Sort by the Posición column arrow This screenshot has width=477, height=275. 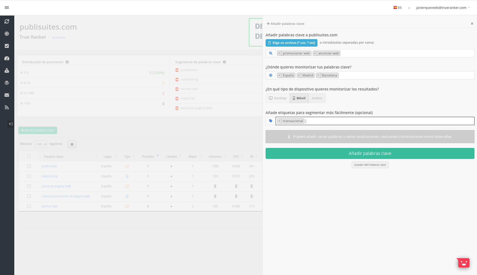click(157, 155)
